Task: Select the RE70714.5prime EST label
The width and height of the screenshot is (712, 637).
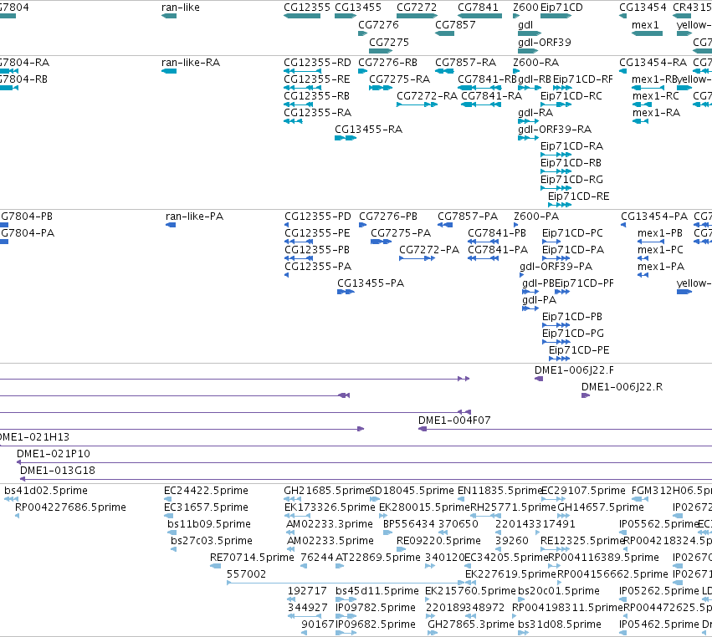Action: click(x=252, y=558)
